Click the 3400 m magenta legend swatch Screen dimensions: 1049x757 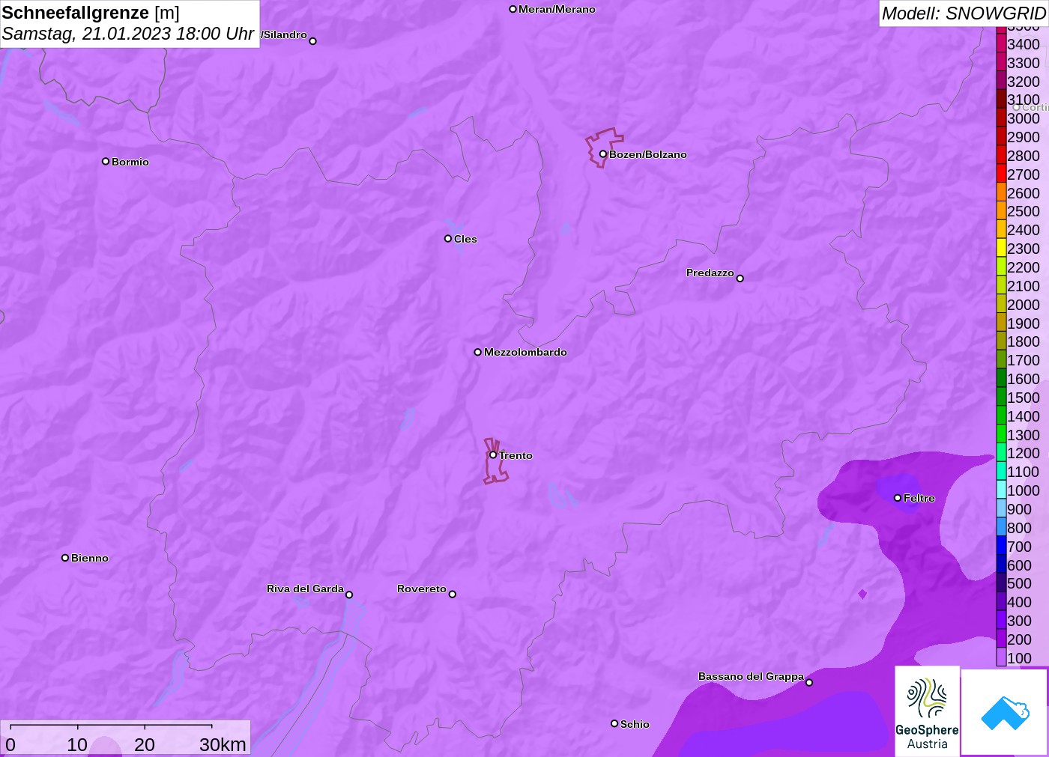coord(1001,43)
